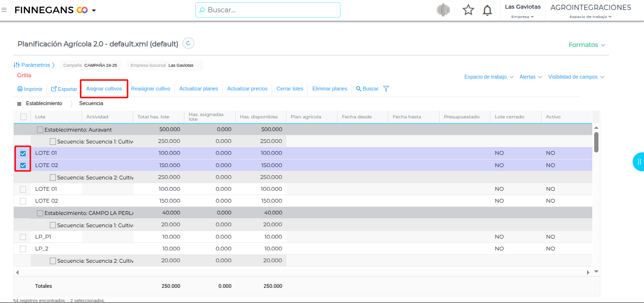Toggle the Establecimiento: Auravant checkbox

click(x=40, y=130)
